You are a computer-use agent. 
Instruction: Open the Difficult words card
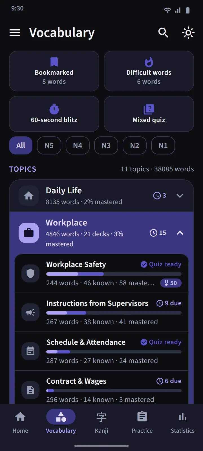[149, 71]
